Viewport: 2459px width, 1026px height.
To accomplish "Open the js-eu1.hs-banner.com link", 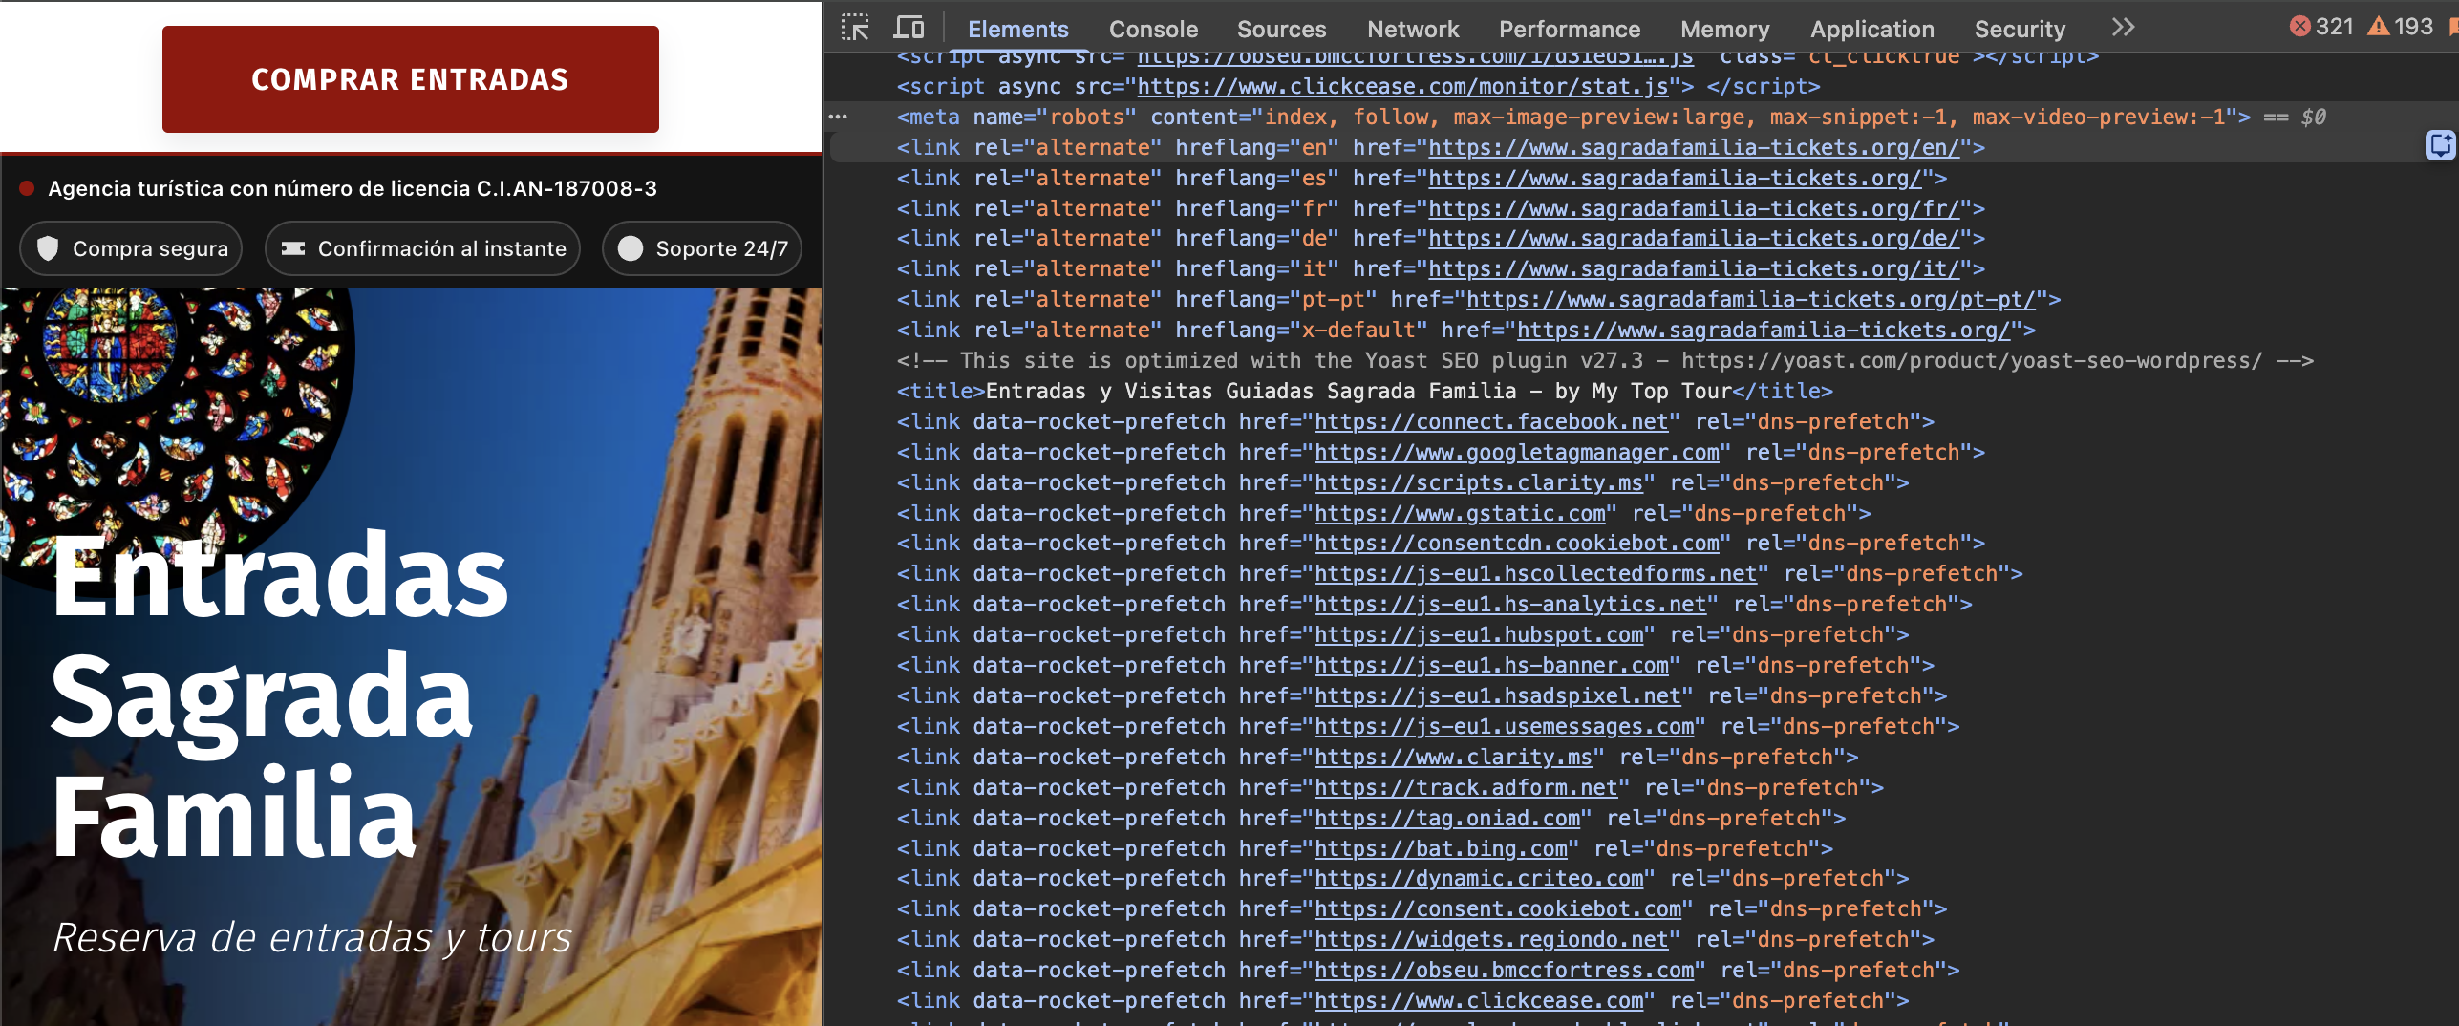I will tap(1491, 665).
